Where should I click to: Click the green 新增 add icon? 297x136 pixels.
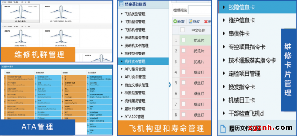(x=175, y=22)
